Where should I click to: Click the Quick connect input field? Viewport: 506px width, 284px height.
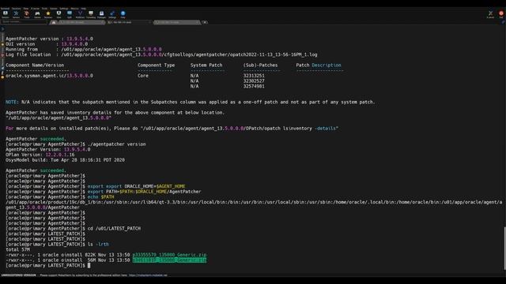point(25,22)
